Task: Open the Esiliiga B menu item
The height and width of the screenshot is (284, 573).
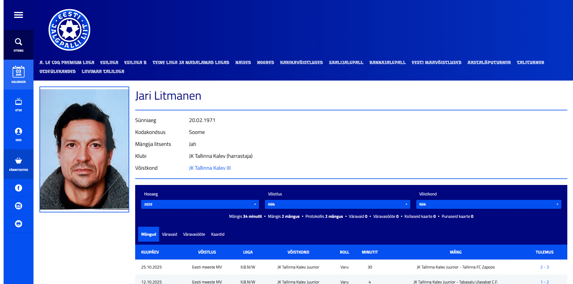Action: (x=135, y=63)
